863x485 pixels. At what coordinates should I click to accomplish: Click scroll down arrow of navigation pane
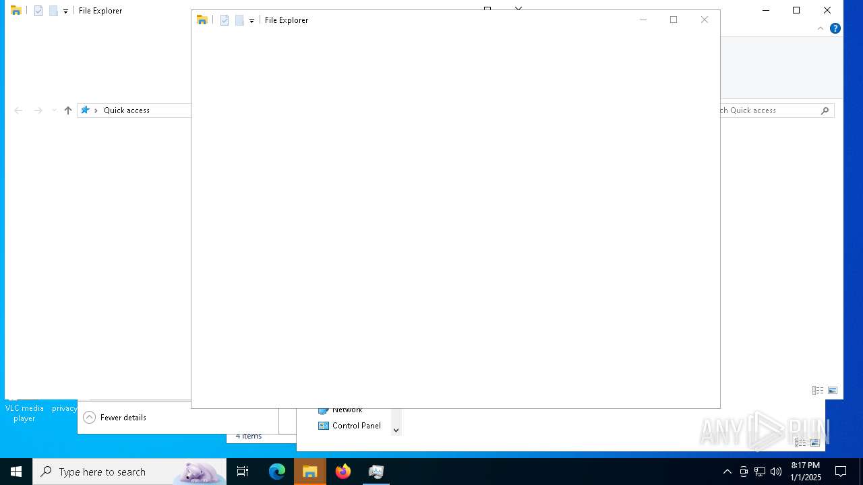click(x=396, y=430)
